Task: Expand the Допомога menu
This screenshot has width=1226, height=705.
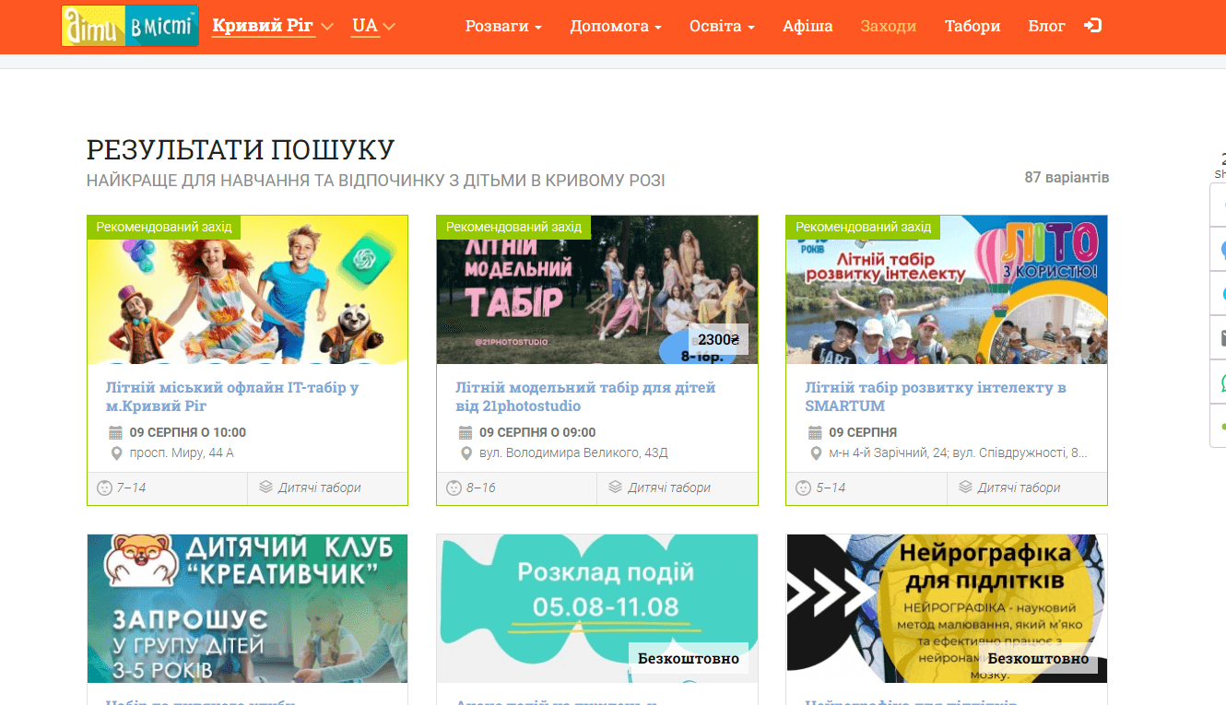Action: coord(616,26)
